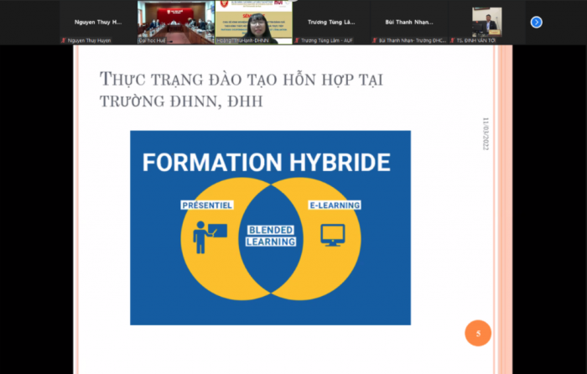The width and height of the screenshot is (587, 374).
Task: Select the Đại học Huế meeting room video
Action: [x=174, y=21]
